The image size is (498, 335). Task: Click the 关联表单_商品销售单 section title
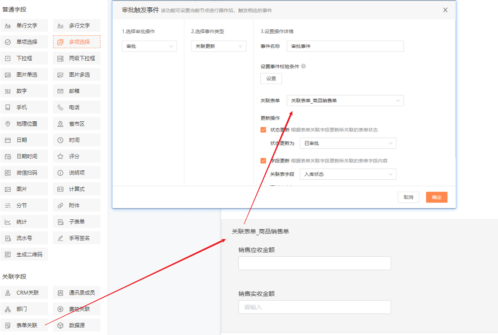pos(260,231)
